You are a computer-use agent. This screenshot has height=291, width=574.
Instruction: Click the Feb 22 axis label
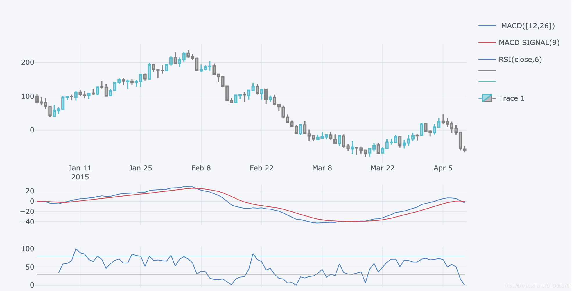(261, 168)
